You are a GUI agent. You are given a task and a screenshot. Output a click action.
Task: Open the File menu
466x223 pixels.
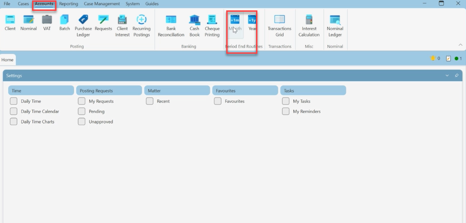(x=7, y=4)
